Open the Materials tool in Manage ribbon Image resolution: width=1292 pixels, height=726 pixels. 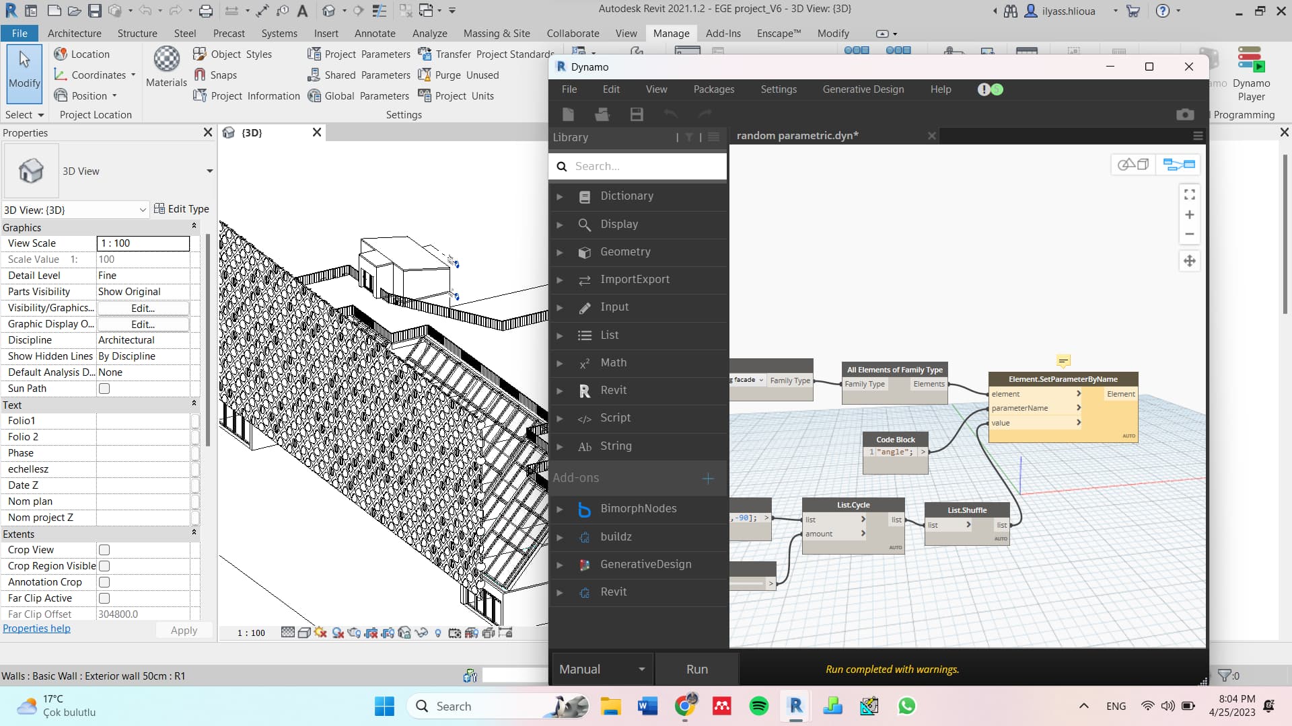point(166,67)
